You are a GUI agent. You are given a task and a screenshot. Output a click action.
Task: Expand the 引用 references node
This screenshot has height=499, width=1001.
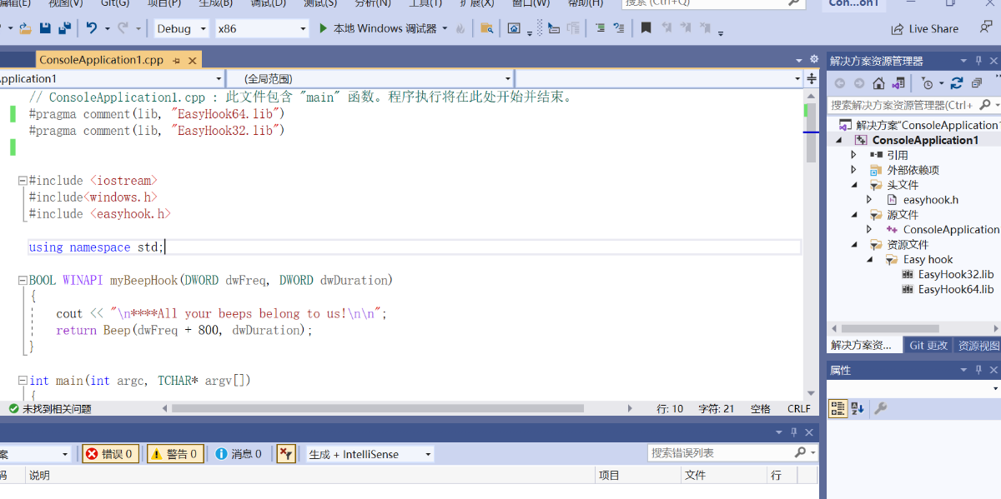[x=853, y=155]
